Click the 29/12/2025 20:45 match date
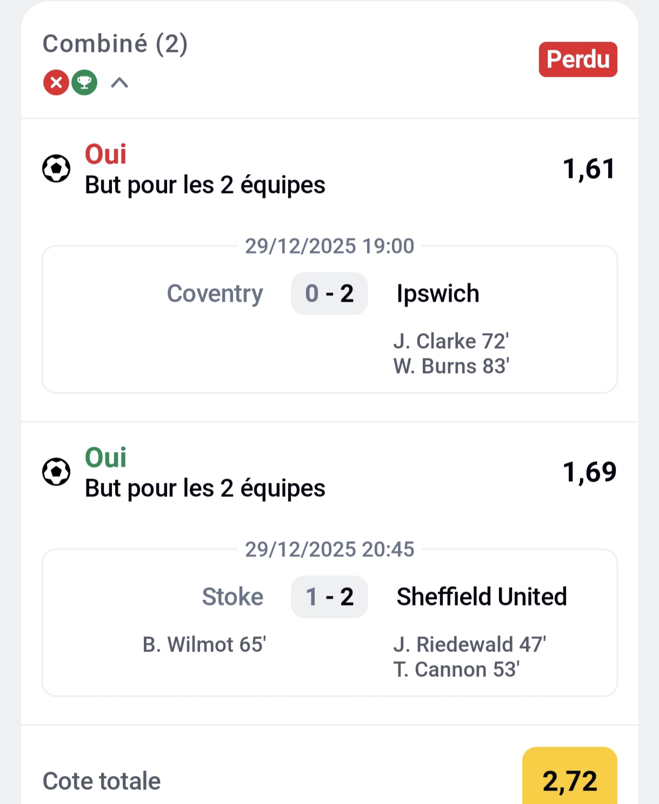This screenshot has height=804, width=659. point(329,549)
